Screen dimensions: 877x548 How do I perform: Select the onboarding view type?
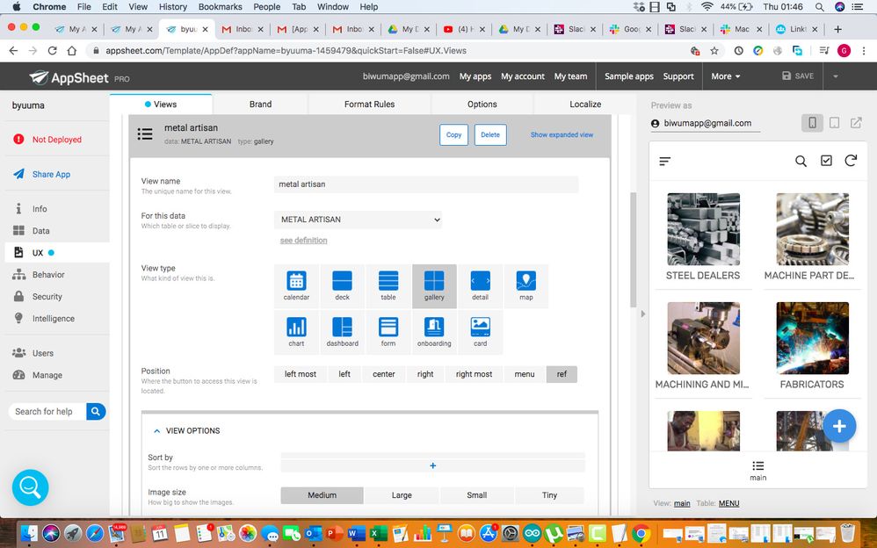[x=434, y=332]
